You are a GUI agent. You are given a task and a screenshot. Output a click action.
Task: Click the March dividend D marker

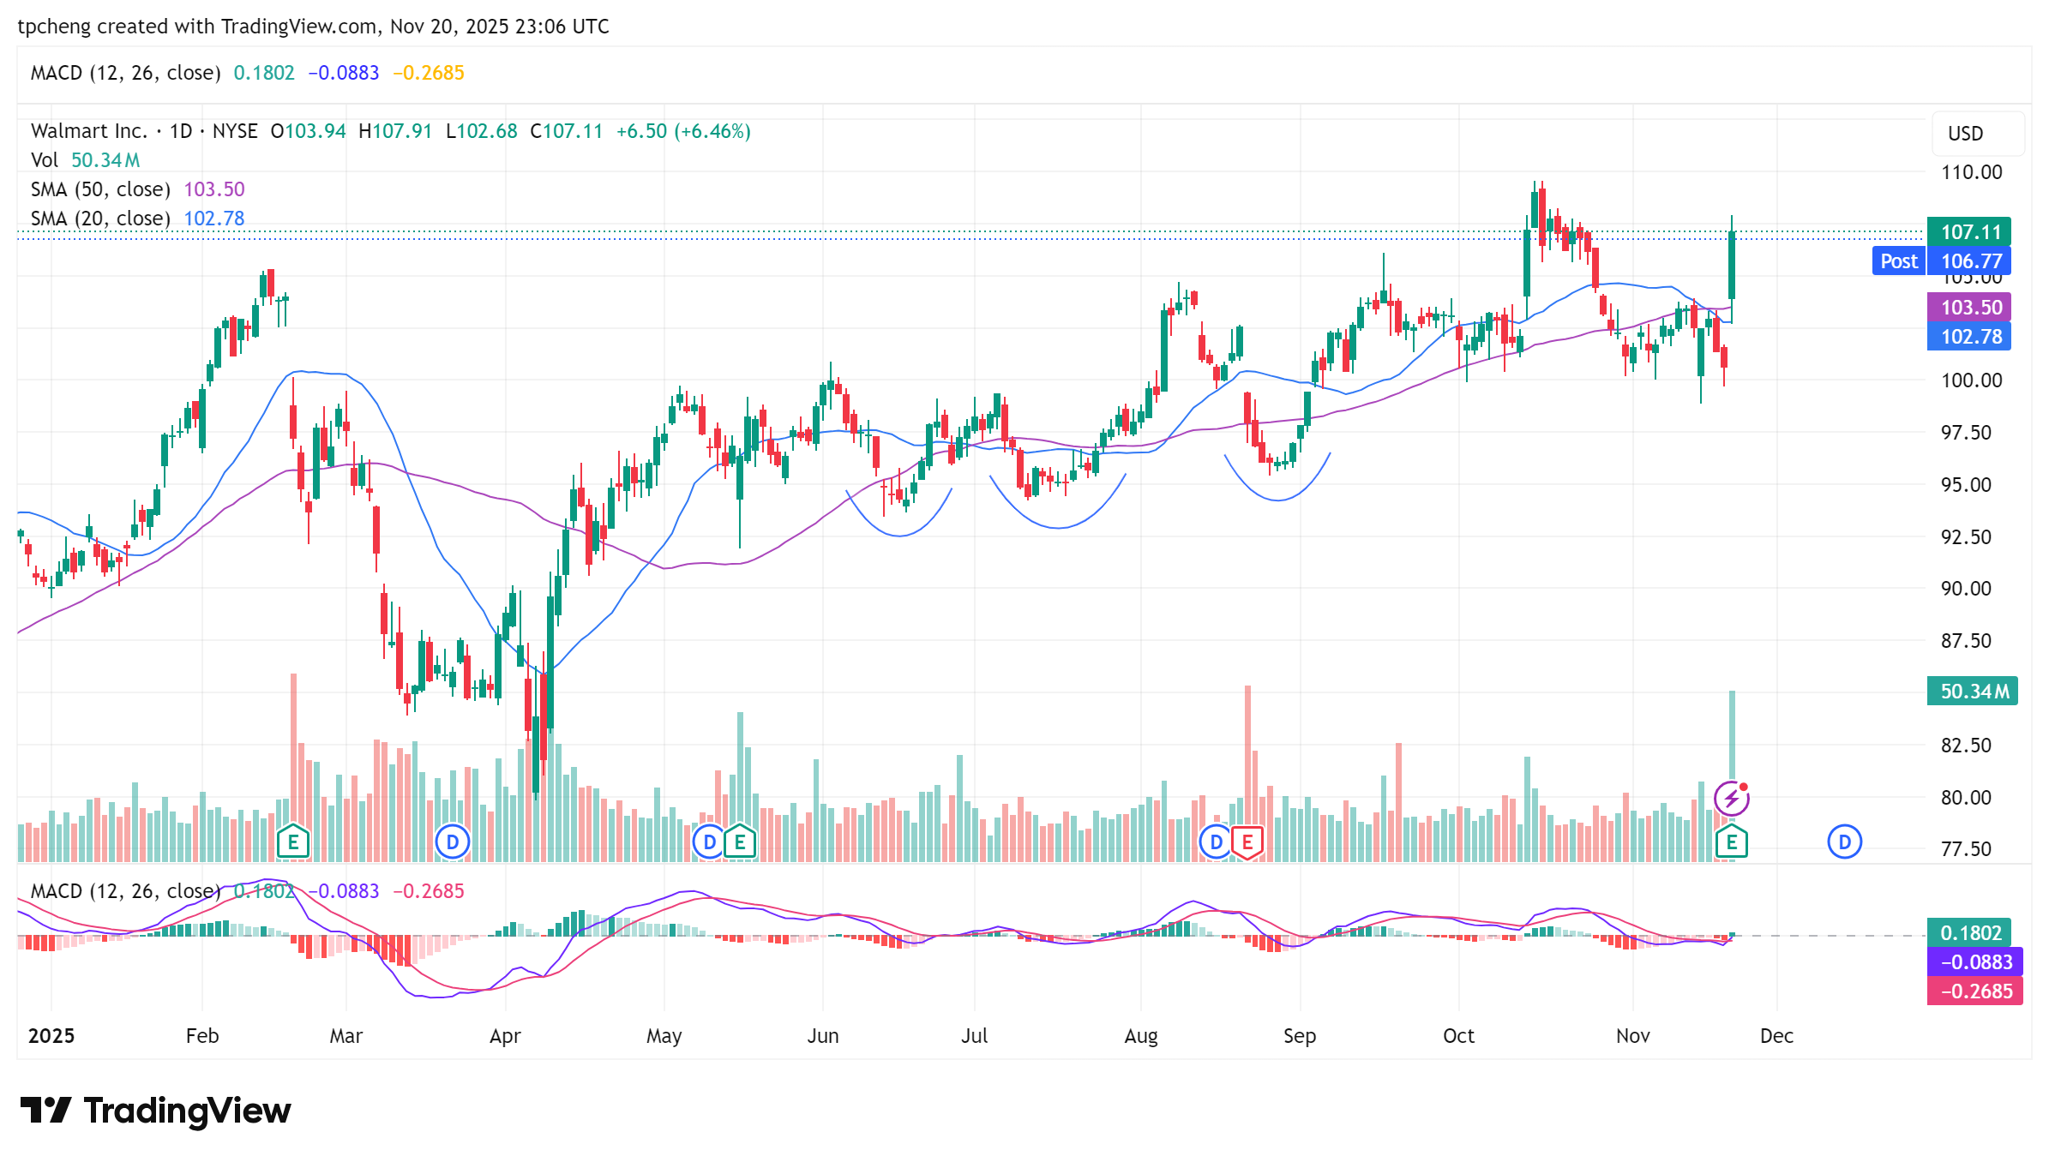tap(452, 842)
